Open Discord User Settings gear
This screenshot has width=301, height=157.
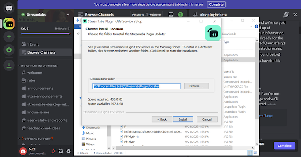point(68,151)
